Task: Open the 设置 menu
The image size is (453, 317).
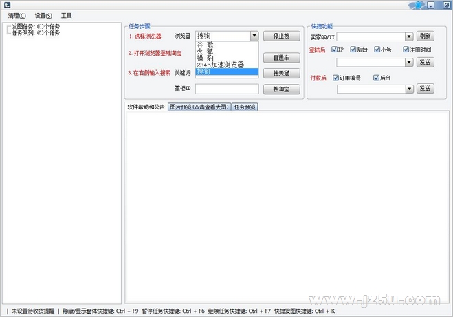Action: coord(43,15)
